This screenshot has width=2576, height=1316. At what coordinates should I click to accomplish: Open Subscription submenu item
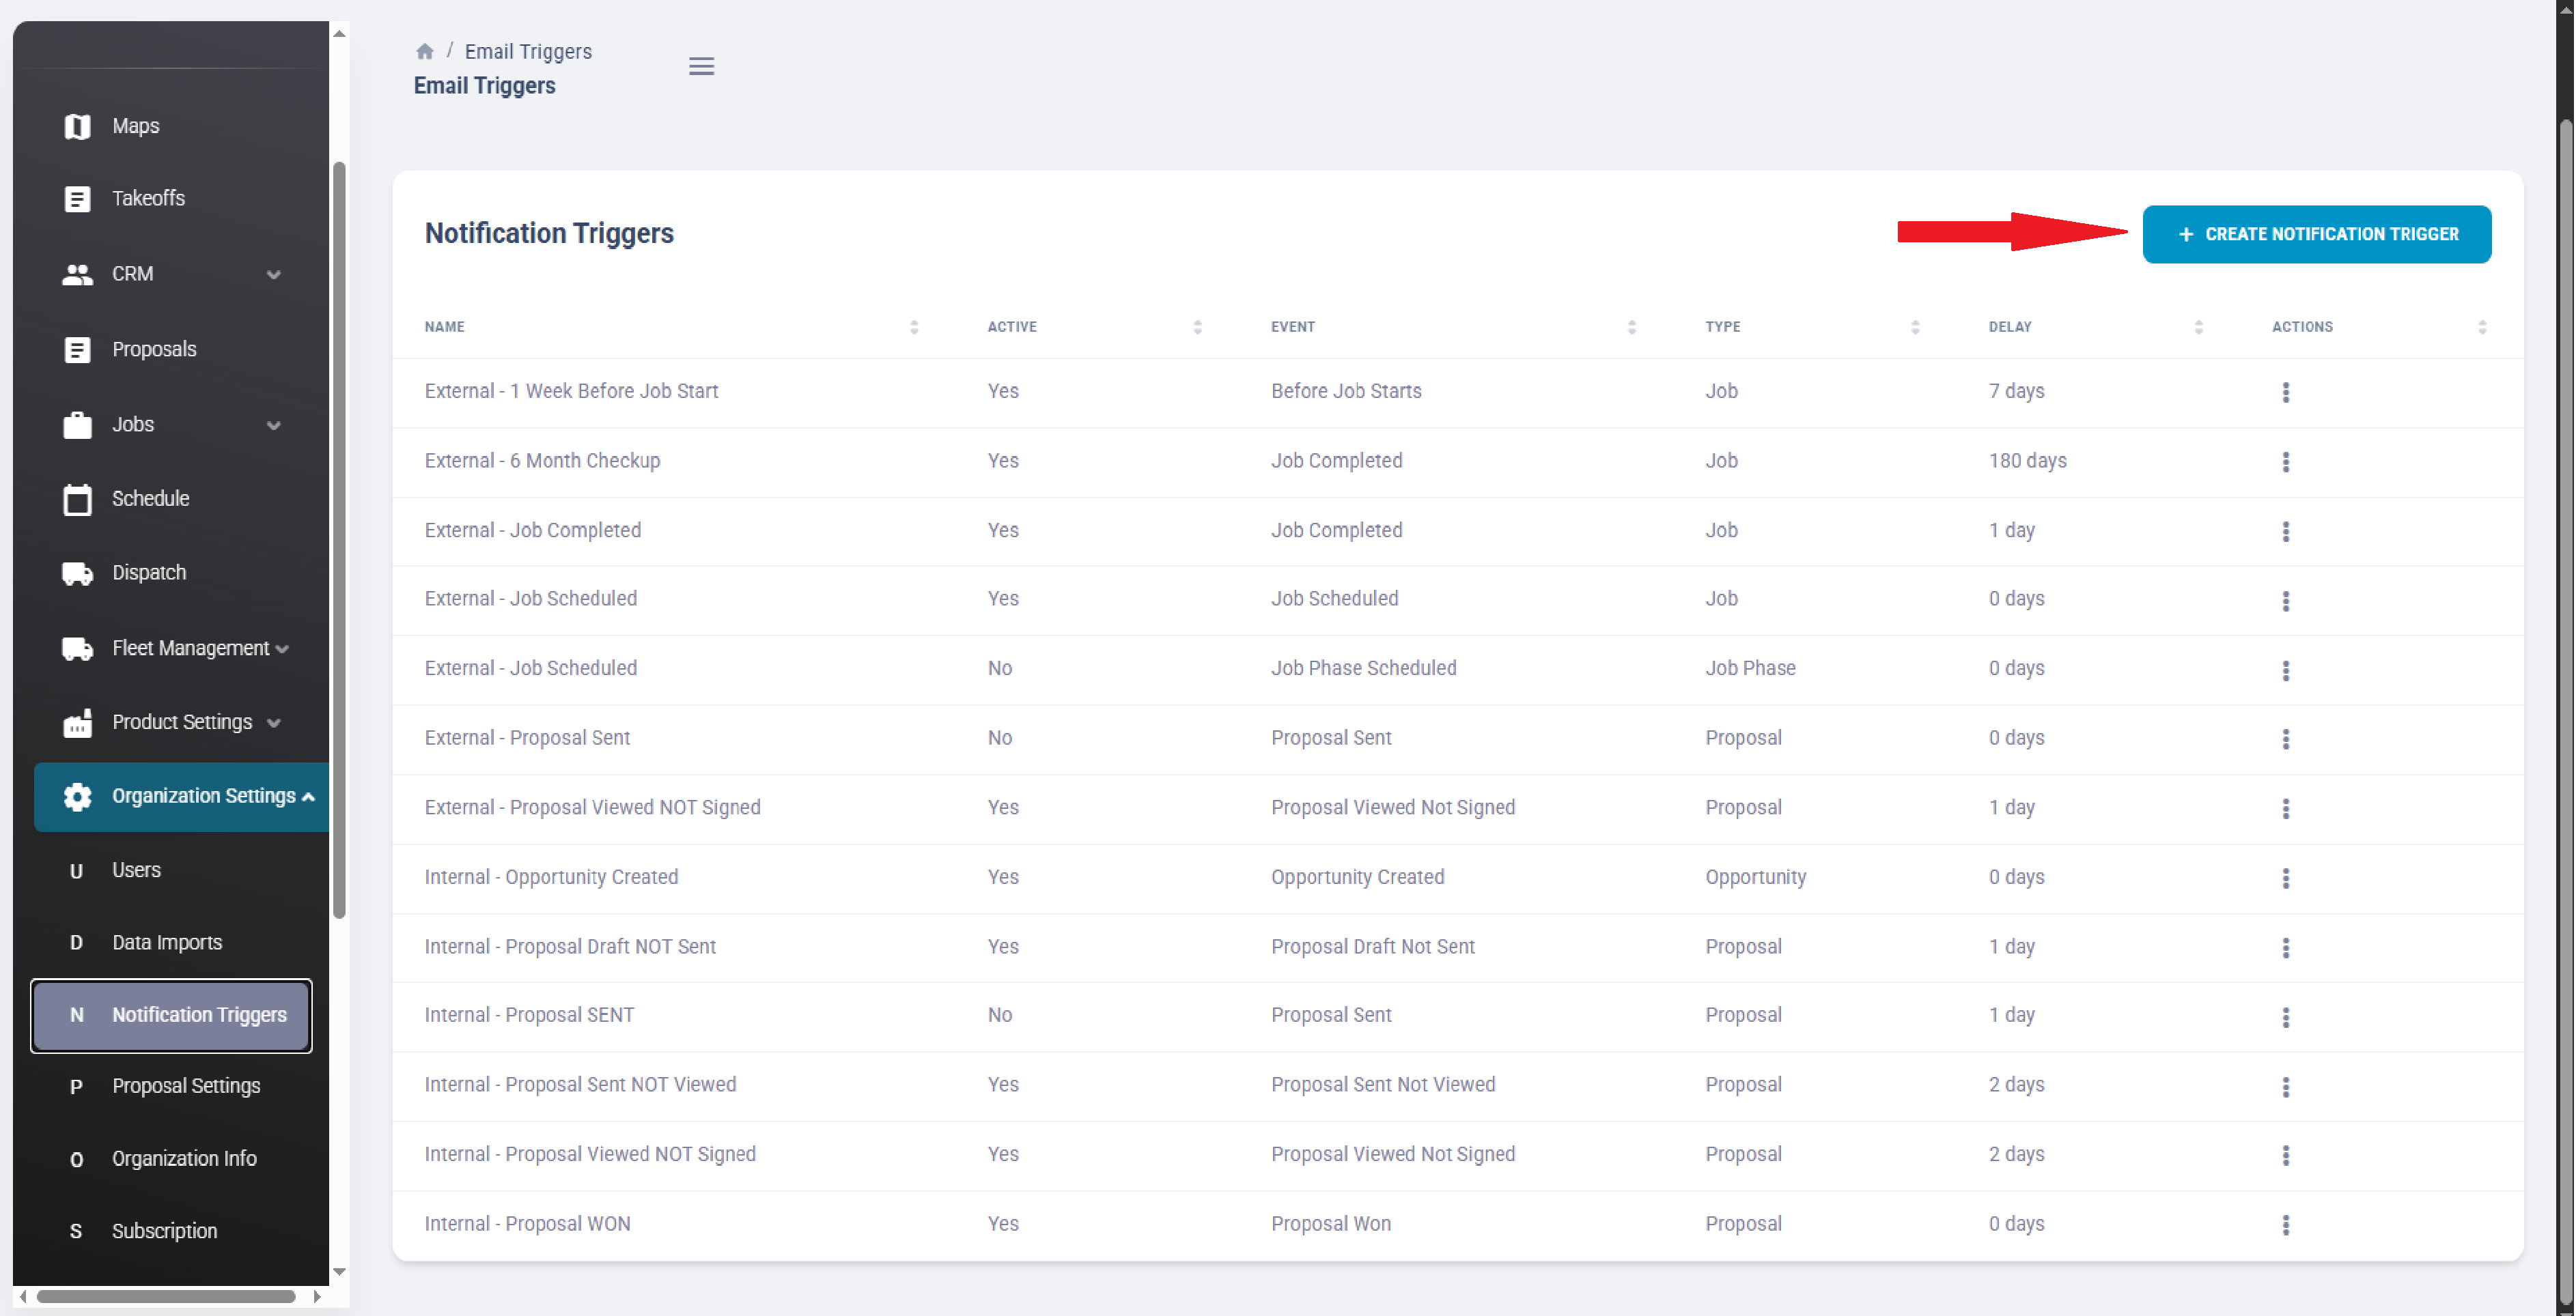pos(172,1231)
